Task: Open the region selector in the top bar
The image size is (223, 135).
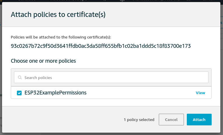Action: coord(209,1)
